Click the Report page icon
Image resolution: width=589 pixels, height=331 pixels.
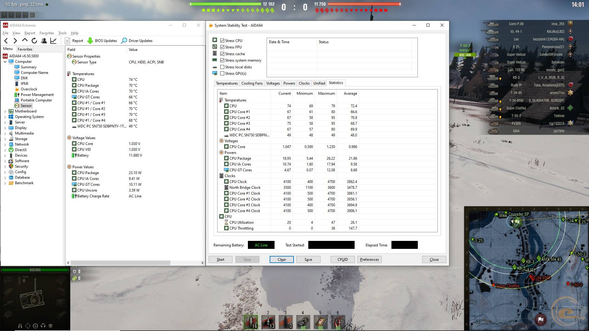[x=68, y=40]
